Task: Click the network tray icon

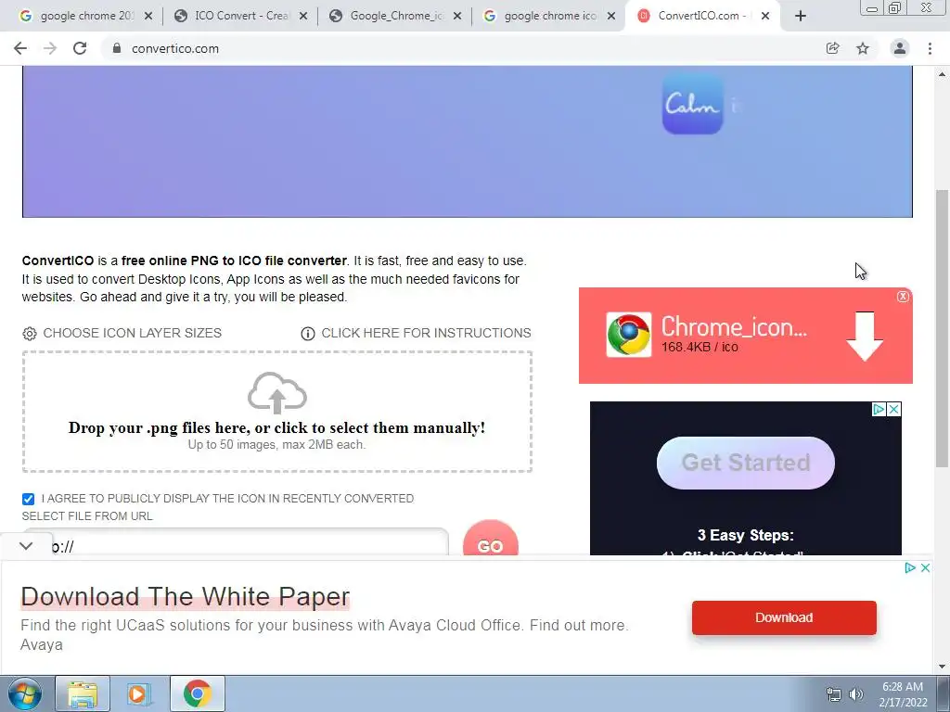Action: coord(834,694)
